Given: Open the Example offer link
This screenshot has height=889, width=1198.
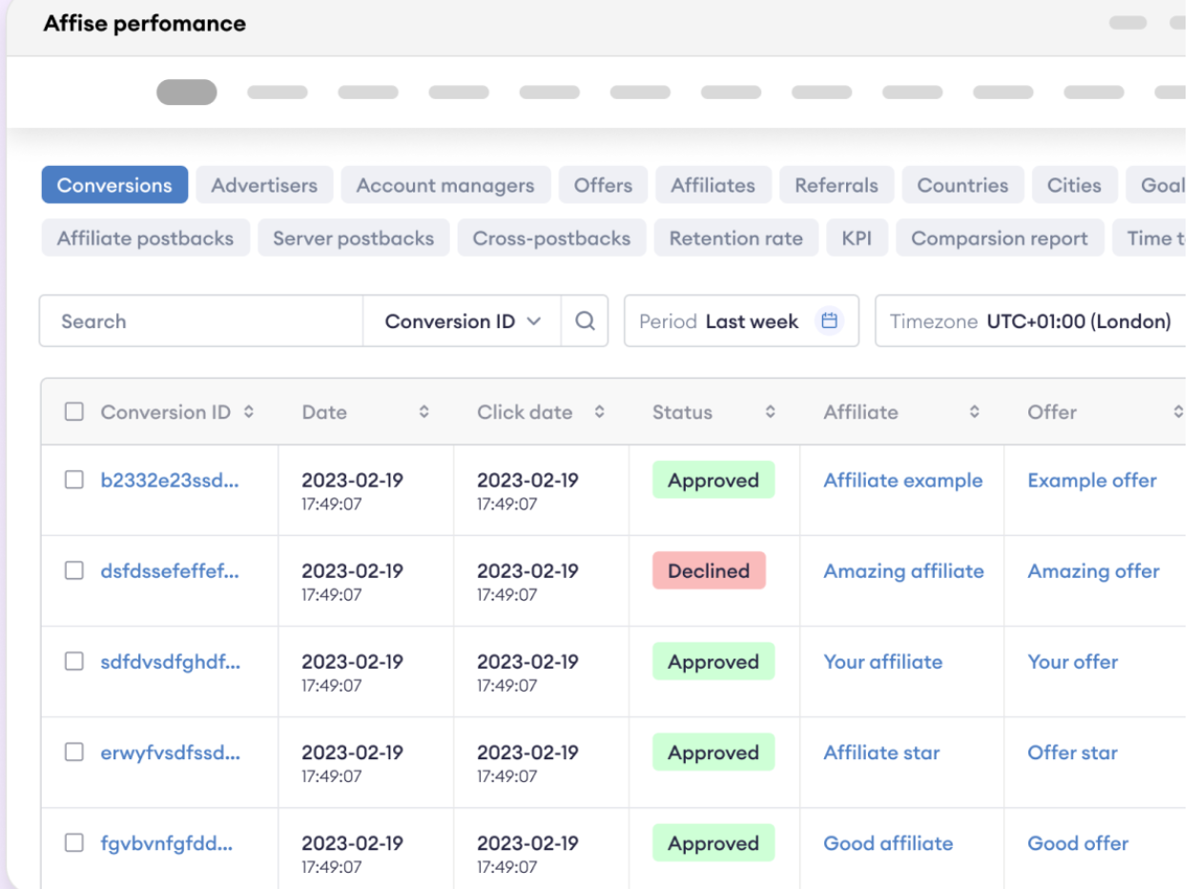Looking at the screenshot, I should point(1091,481).
